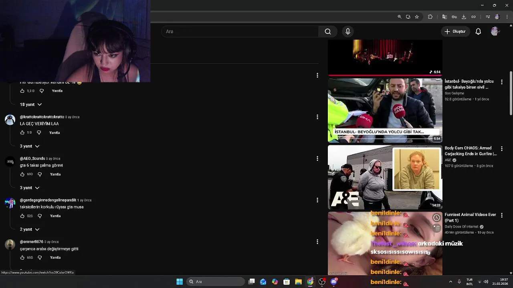Open OBS Studio from the taskbar
The width and height of the screenshot is (513, 288).
point(322,282)
